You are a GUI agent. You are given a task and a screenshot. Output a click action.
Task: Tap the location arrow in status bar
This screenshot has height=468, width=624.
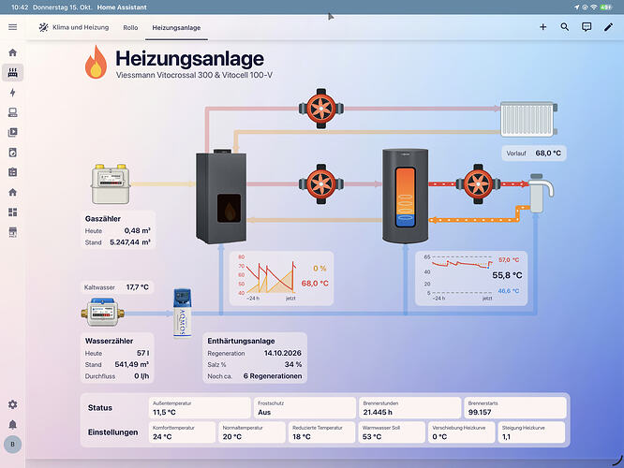pos(576,7)
